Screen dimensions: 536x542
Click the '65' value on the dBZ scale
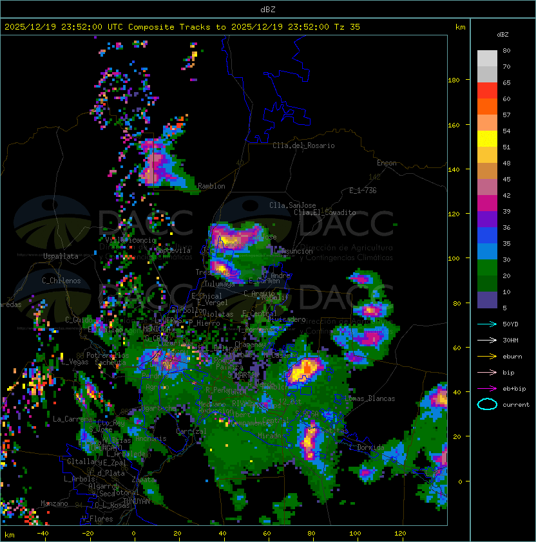coord(506,82)
